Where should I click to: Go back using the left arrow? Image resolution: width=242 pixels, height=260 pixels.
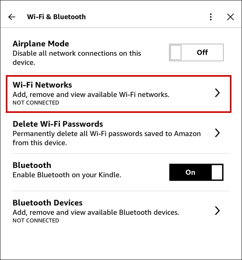[x=12, y=17]
